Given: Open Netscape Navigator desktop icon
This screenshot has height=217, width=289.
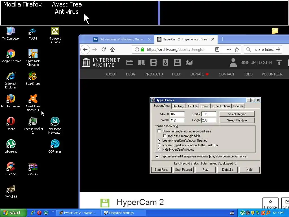Looking at the screenshot, I should 55,125.
